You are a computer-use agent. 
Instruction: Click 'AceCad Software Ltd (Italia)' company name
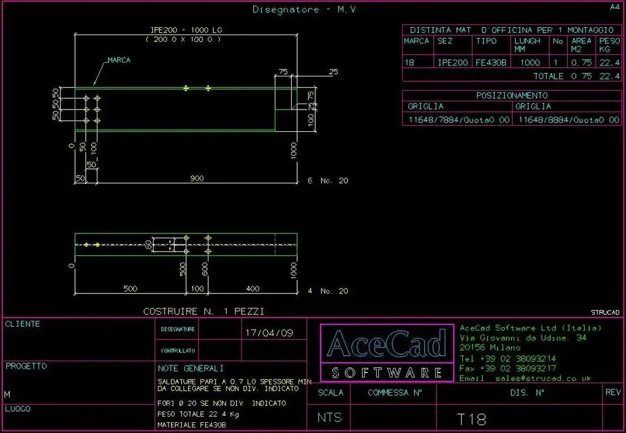pyautogui.click(x=531, y=328)
